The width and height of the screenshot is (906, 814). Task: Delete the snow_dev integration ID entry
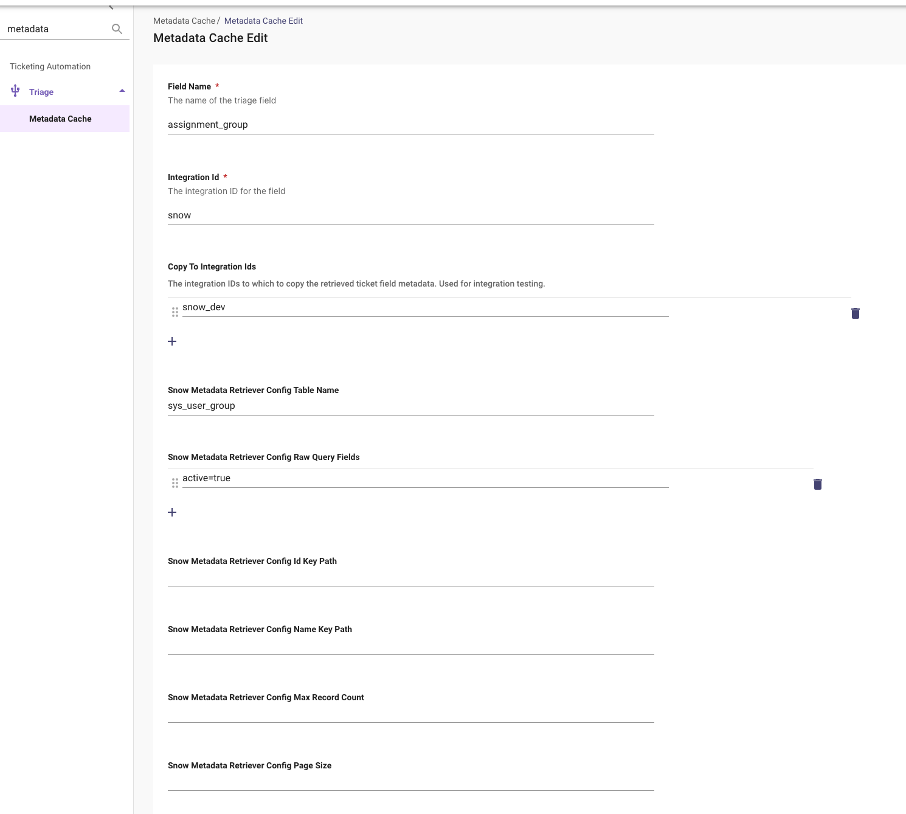pos(855,313)
